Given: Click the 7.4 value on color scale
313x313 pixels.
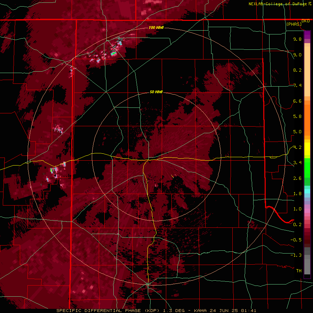Looking at the screenshot, I should pyautogui.click(x=297, y=86).
